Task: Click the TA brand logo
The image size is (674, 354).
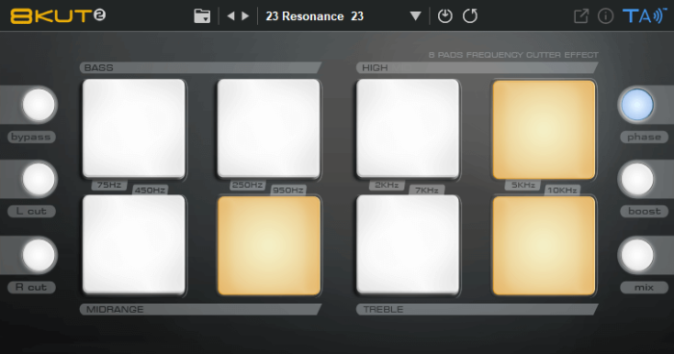Action: 644,16
